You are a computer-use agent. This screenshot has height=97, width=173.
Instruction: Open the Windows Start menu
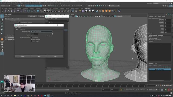pos(2,96)
